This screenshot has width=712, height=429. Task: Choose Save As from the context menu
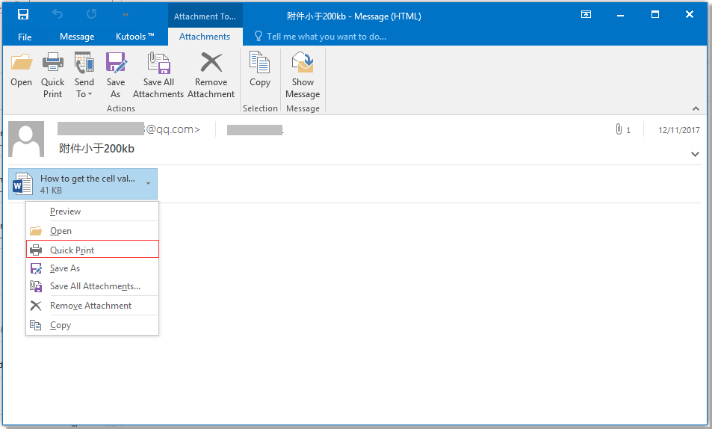92,268
